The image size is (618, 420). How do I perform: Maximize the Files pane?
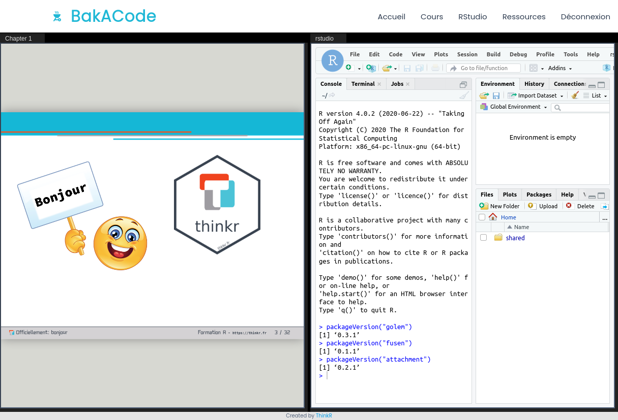coord(601,196)
